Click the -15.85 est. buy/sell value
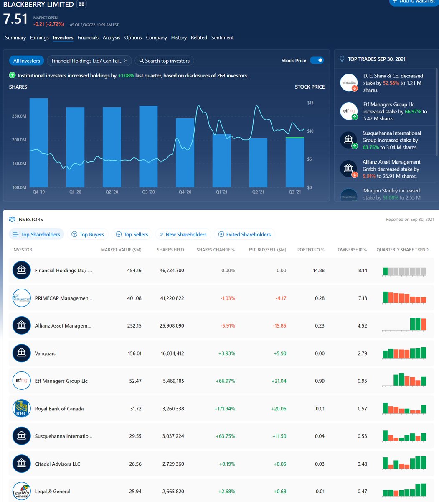The image size is (439, 502). point(279,326)
